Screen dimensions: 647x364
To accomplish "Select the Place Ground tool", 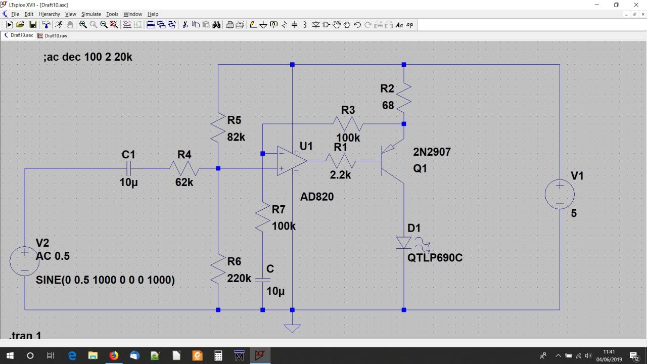I will 263,24.
